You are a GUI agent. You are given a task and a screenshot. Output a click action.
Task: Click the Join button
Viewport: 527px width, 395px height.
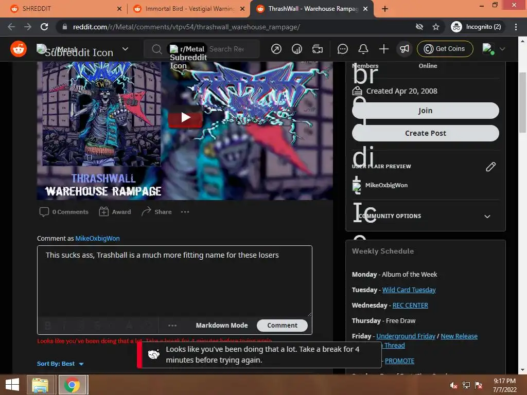425,111
